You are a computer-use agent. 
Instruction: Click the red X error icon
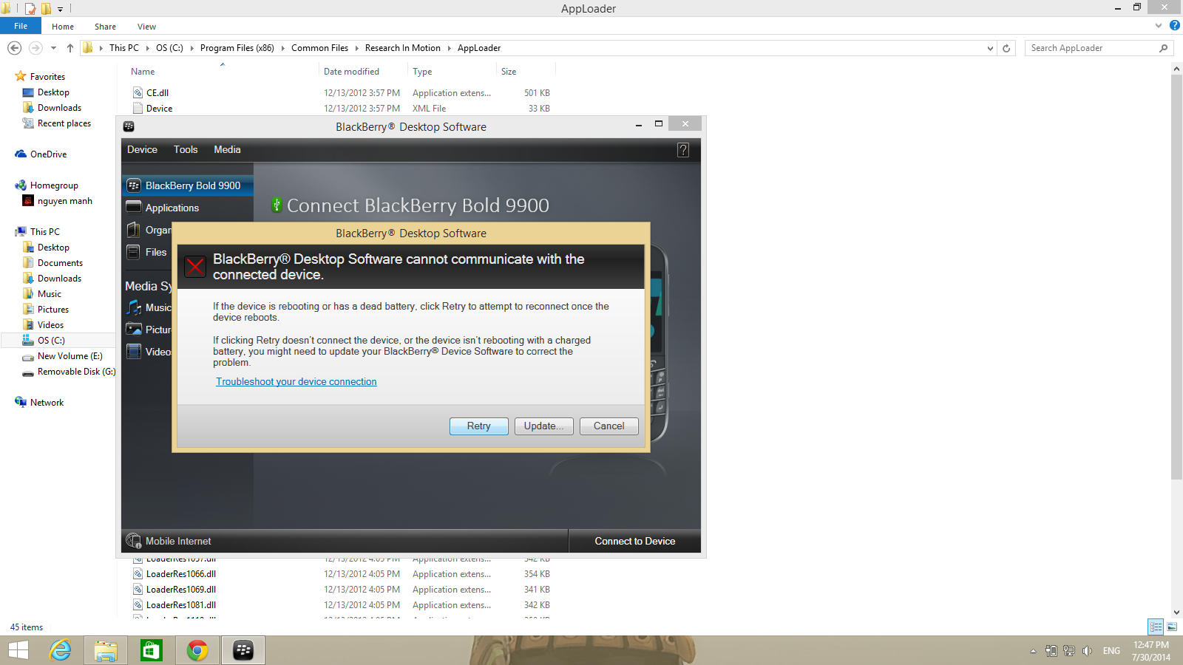click(195, 267)
